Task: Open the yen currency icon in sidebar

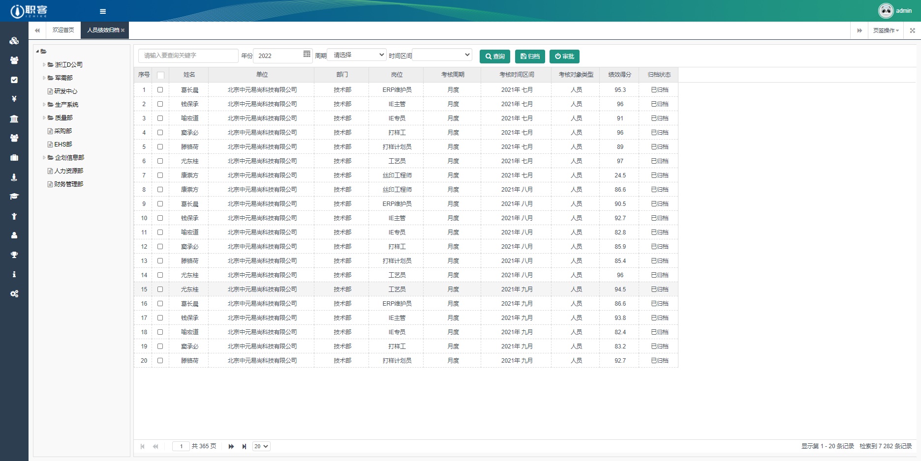Action: 14,99
